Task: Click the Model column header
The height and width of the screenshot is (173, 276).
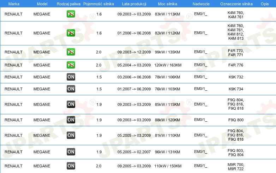Action: (42, 4)
